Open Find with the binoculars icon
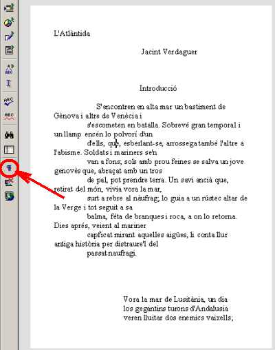 9,135
